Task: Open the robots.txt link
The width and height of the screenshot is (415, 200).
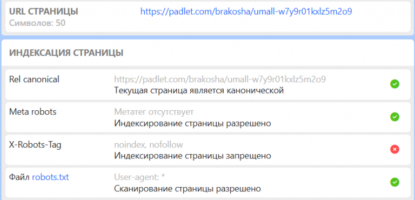Action: coord(50,177)
